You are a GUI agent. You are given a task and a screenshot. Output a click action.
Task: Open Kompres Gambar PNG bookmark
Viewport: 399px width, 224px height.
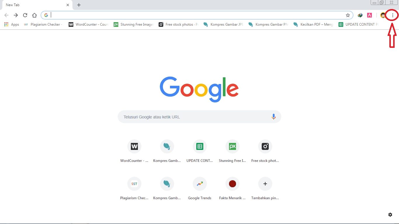[268, 24]
